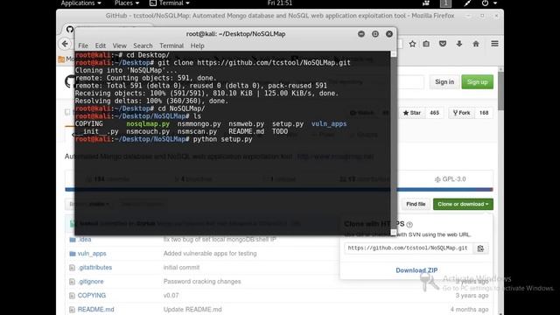The height and width of the screenshot is (315, 560).
Task: Open the Applications menu in top bar
Action: 80,3
